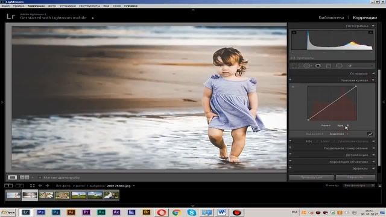Switch to the Library module

click(331, 17)
